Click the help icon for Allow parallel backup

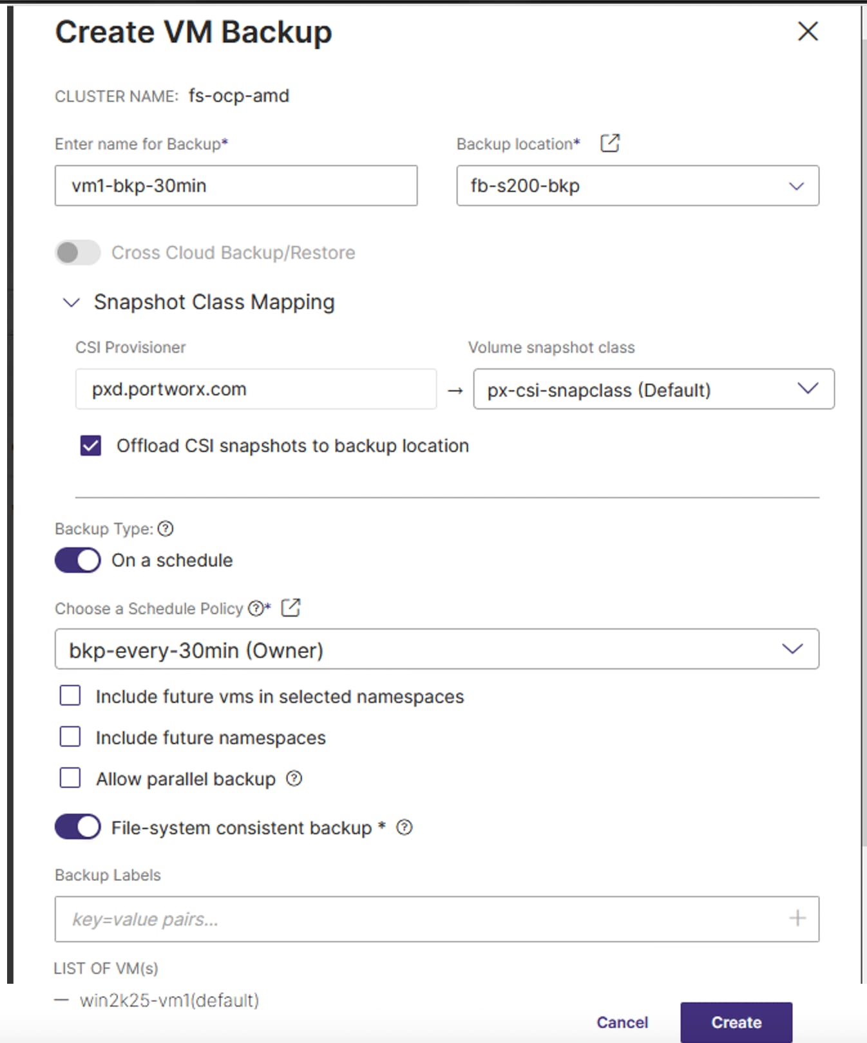[x=294, y=778]
